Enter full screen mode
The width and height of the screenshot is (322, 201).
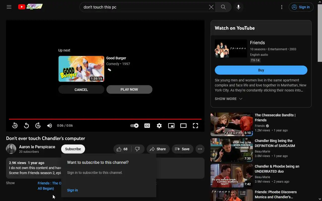click(195, 126)
